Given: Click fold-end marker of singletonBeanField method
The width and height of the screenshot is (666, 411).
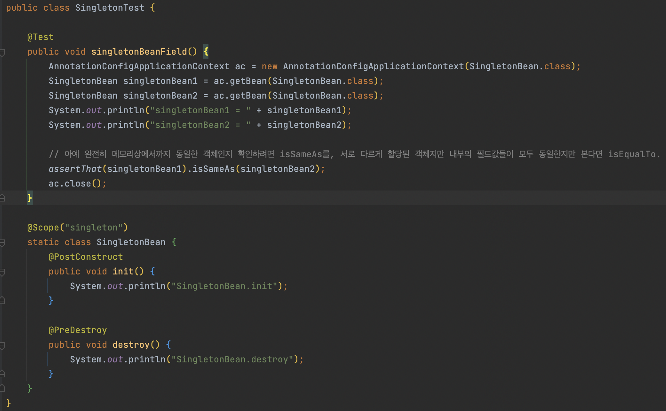Looking at the screenshot, I should click(2, 199).
